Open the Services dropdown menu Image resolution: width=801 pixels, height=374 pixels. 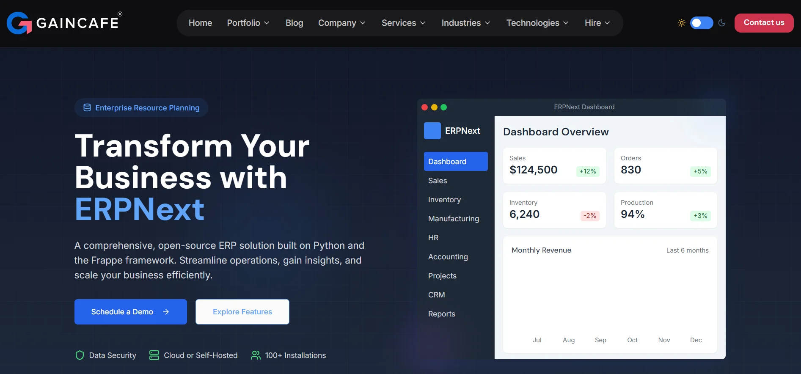pos(403,23)
